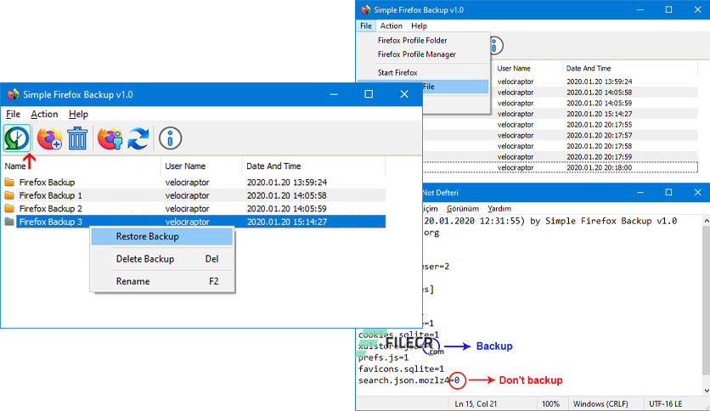
Task: Select Firefox Profile Manager in File menu
Action: pyautogui.click(x=417, y=54)
